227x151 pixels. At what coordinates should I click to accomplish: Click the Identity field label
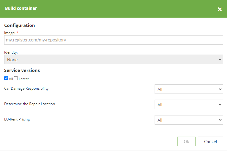pyautogui.click(x=11, y=52)
